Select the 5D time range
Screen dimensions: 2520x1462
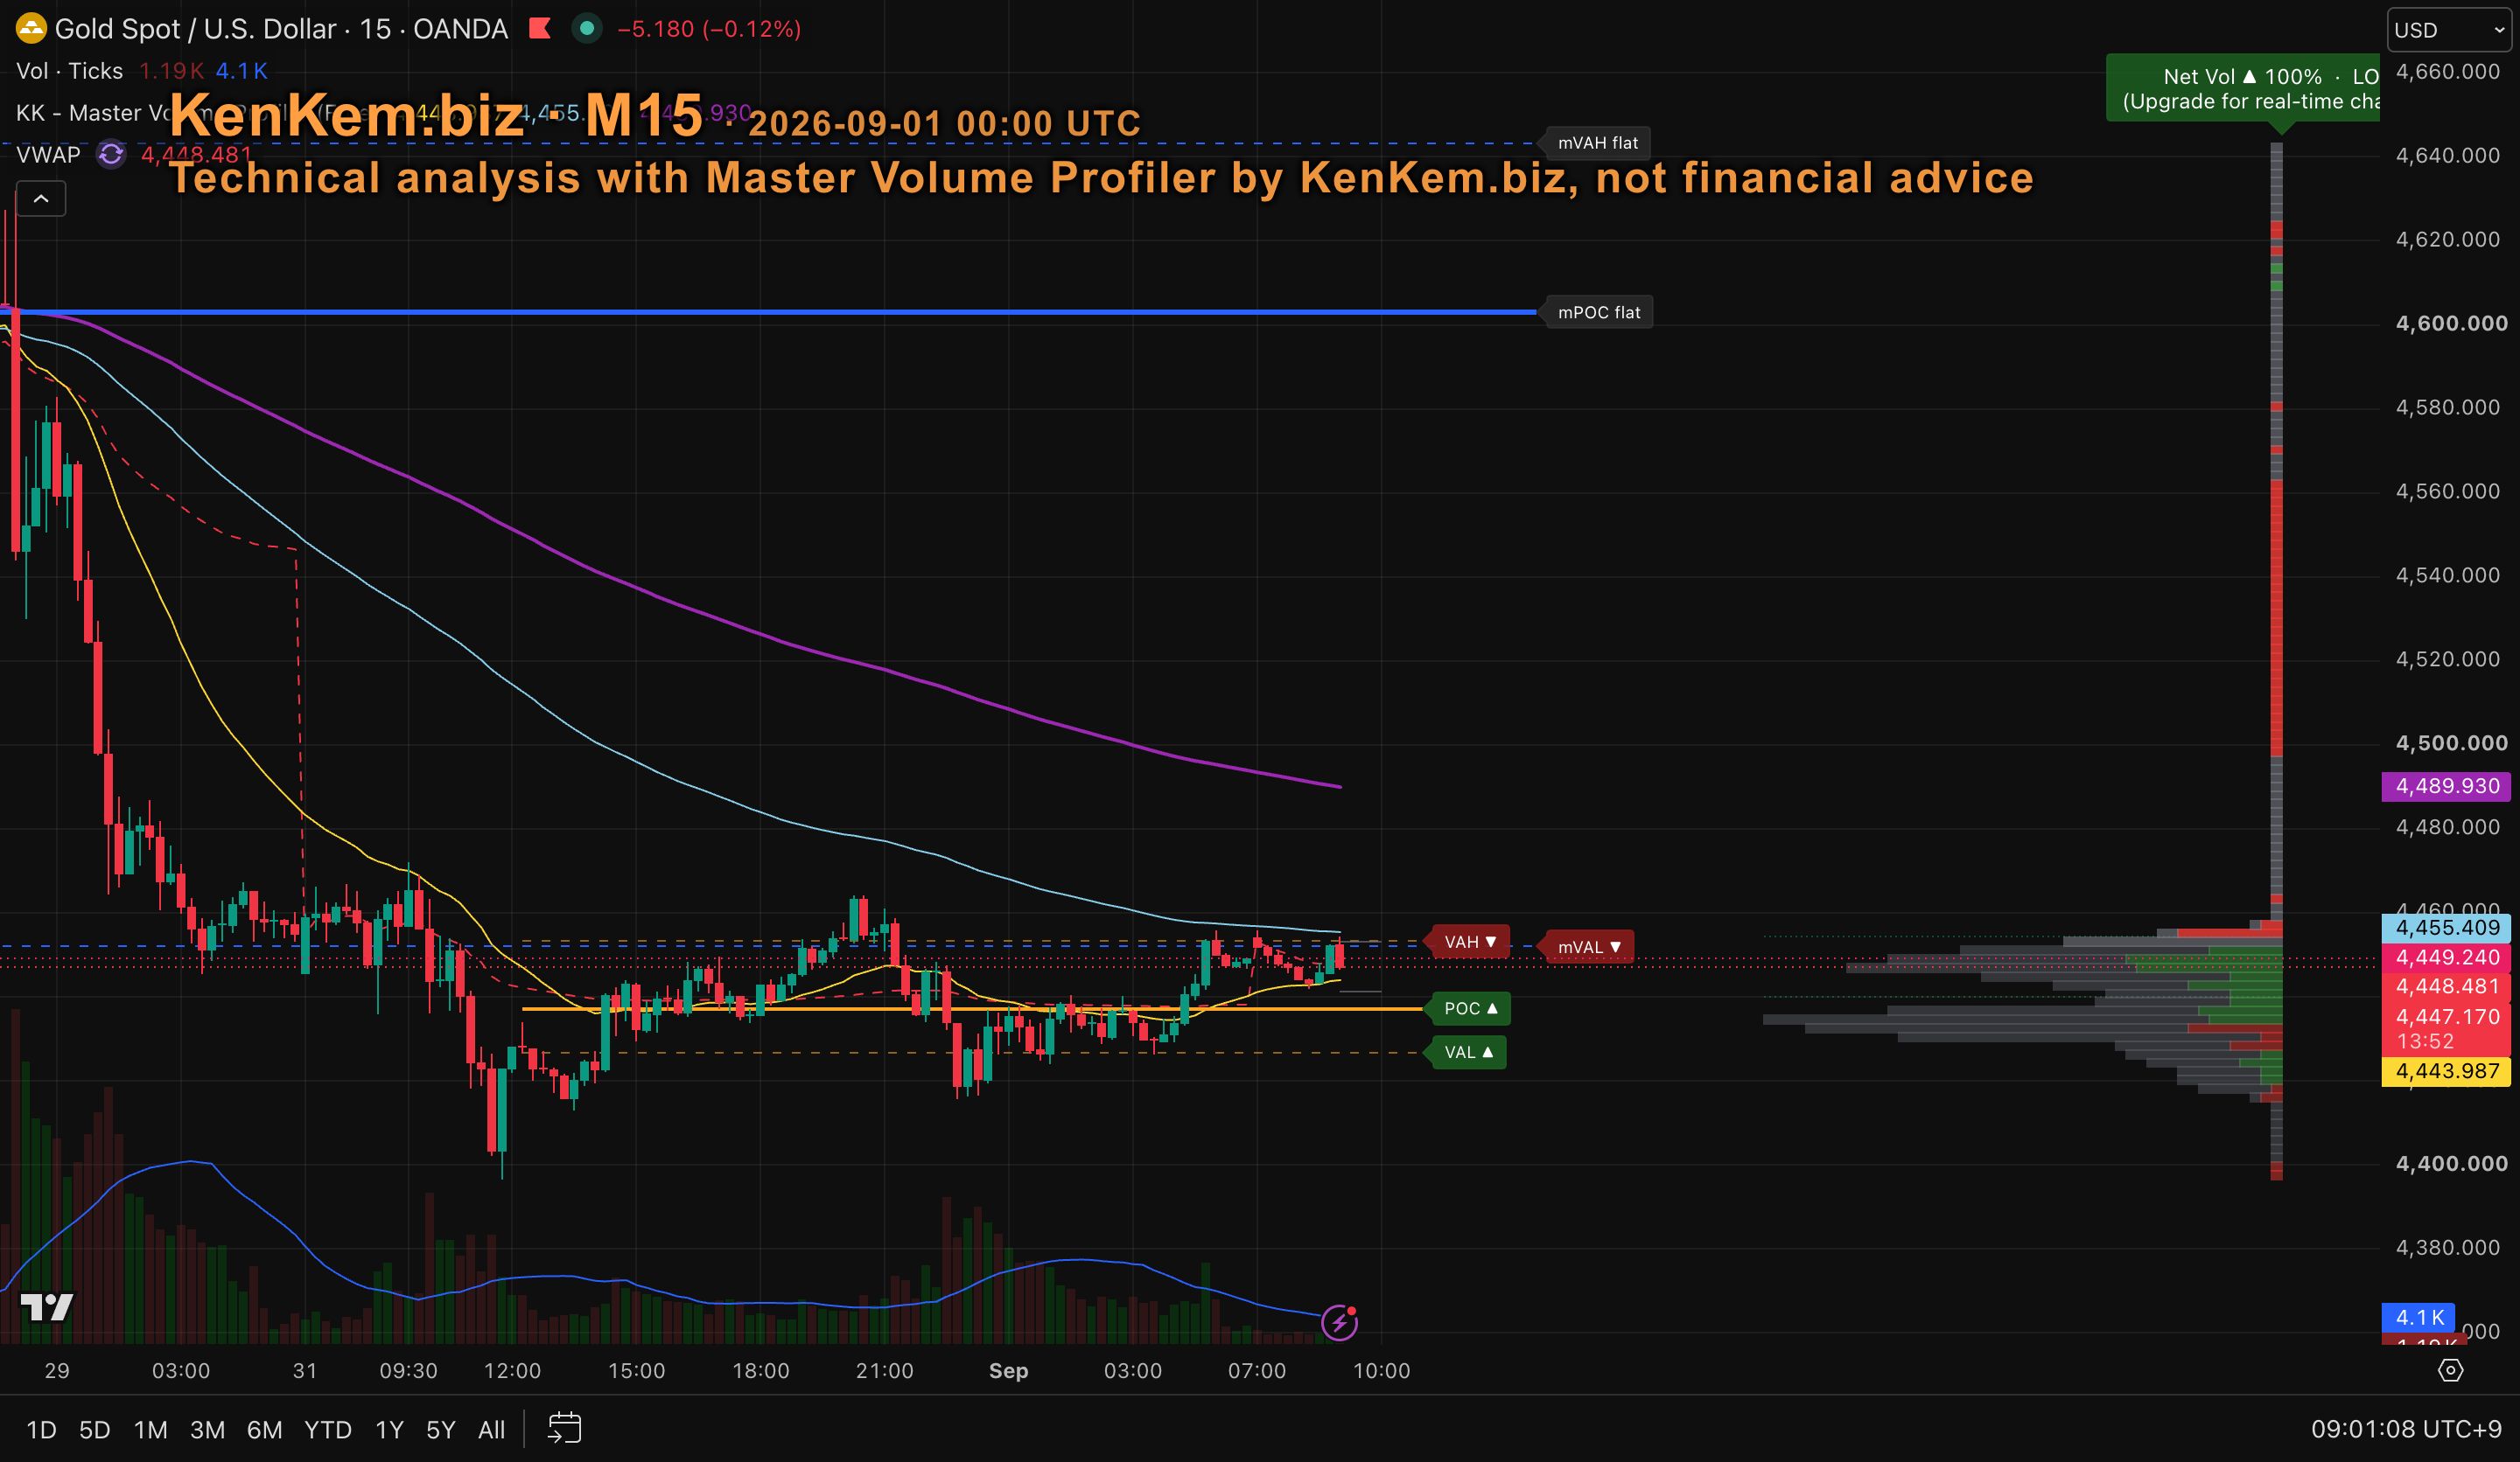click(x=95, y=1430)
